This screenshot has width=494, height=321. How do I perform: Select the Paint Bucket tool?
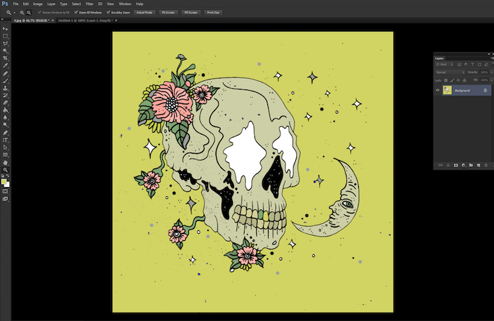tap(6, 110)
